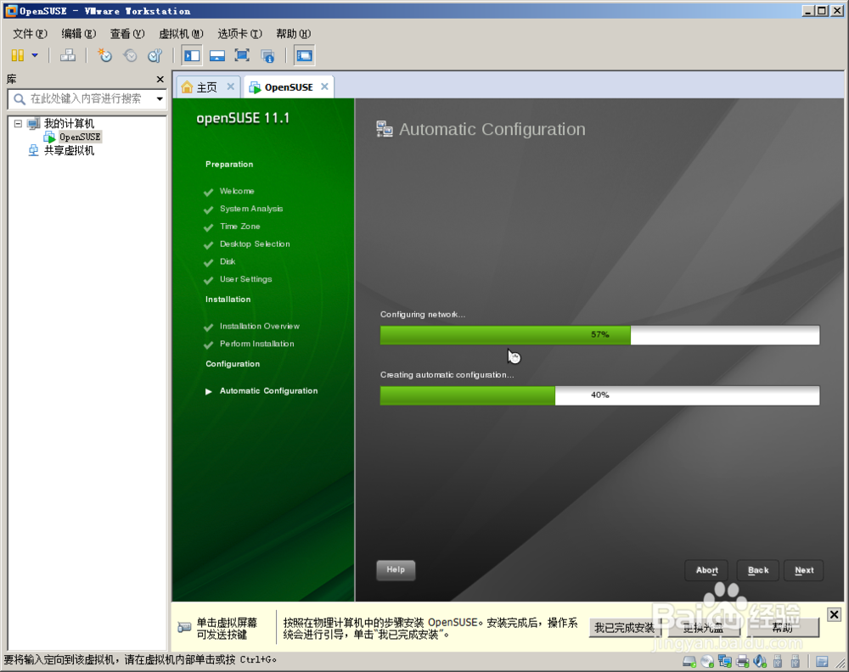This screenshot has width=849, height=672.
Task: Click the System Analysis step
Action: pyautogui.click(x=251, y=209)
